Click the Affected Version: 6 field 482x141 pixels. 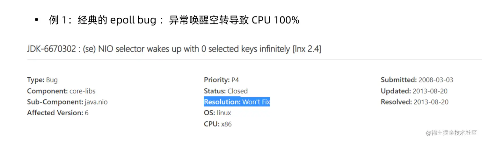(58, 113)
